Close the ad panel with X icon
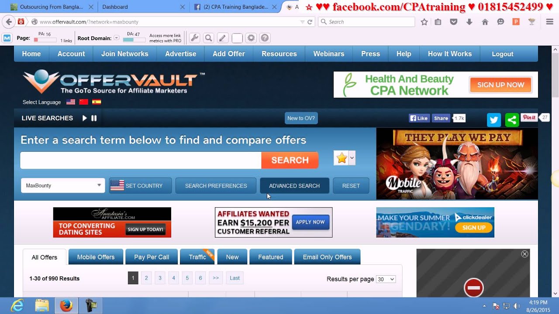 coord(525,254)
